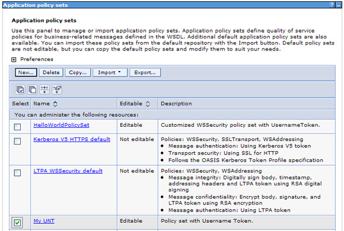Sort by the Editable column arrows
This screenshot has height=231, width=344.
(x=148, y=104)
